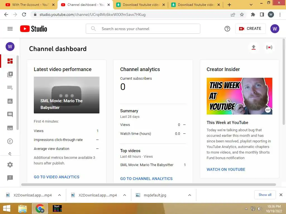Open File Explorer on the taskbar
Image resolution: width=286 pixels, height=214 pixels.
tap(23, 208)
